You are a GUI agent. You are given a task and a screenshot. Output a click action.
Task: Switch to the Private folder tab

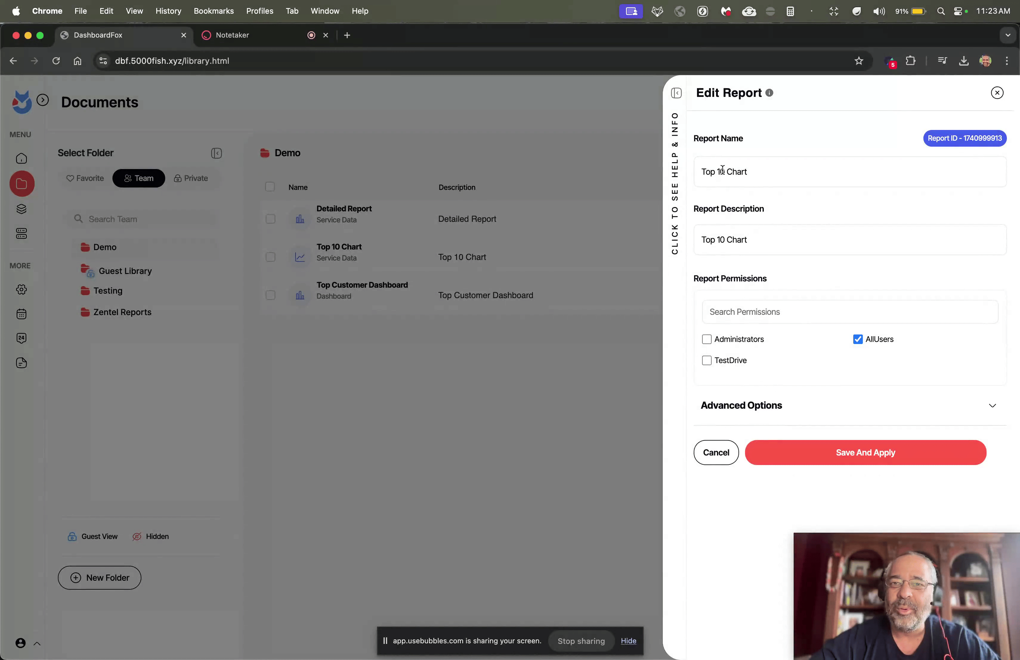pos(191,178)
